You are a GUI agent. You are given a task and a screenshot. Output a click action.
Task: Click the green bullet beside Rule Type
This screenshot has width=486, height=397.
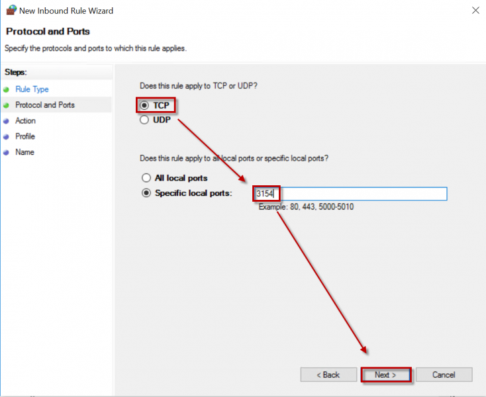coord(7,89)
